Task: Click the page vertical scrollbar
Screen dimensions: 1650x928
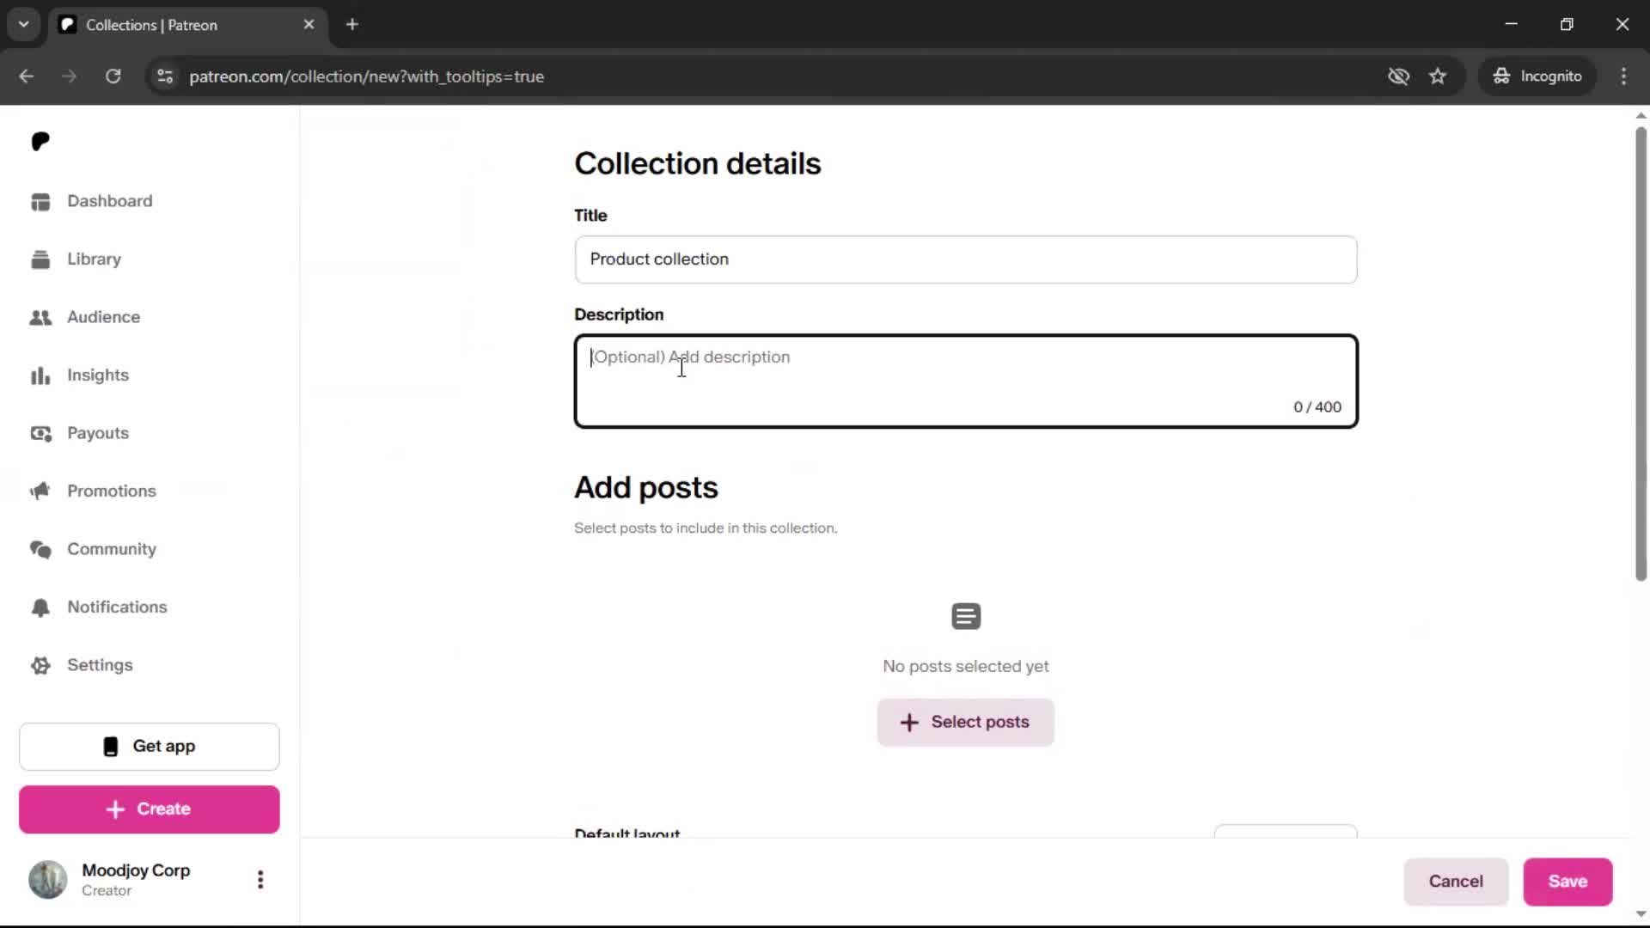Action: 1641,354
